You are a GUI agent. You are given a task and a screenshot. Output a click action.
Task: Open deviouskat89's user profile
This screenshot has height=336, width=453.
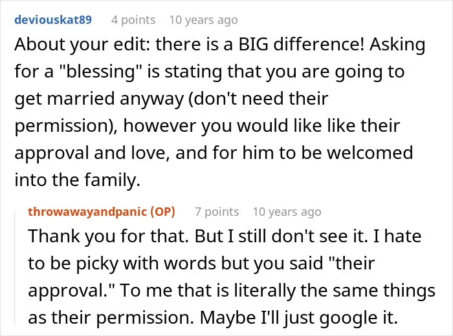coord(53,20)
